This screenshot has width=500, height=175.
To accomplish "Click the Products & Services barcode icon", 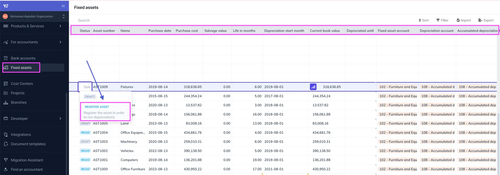I will (6, 26).
